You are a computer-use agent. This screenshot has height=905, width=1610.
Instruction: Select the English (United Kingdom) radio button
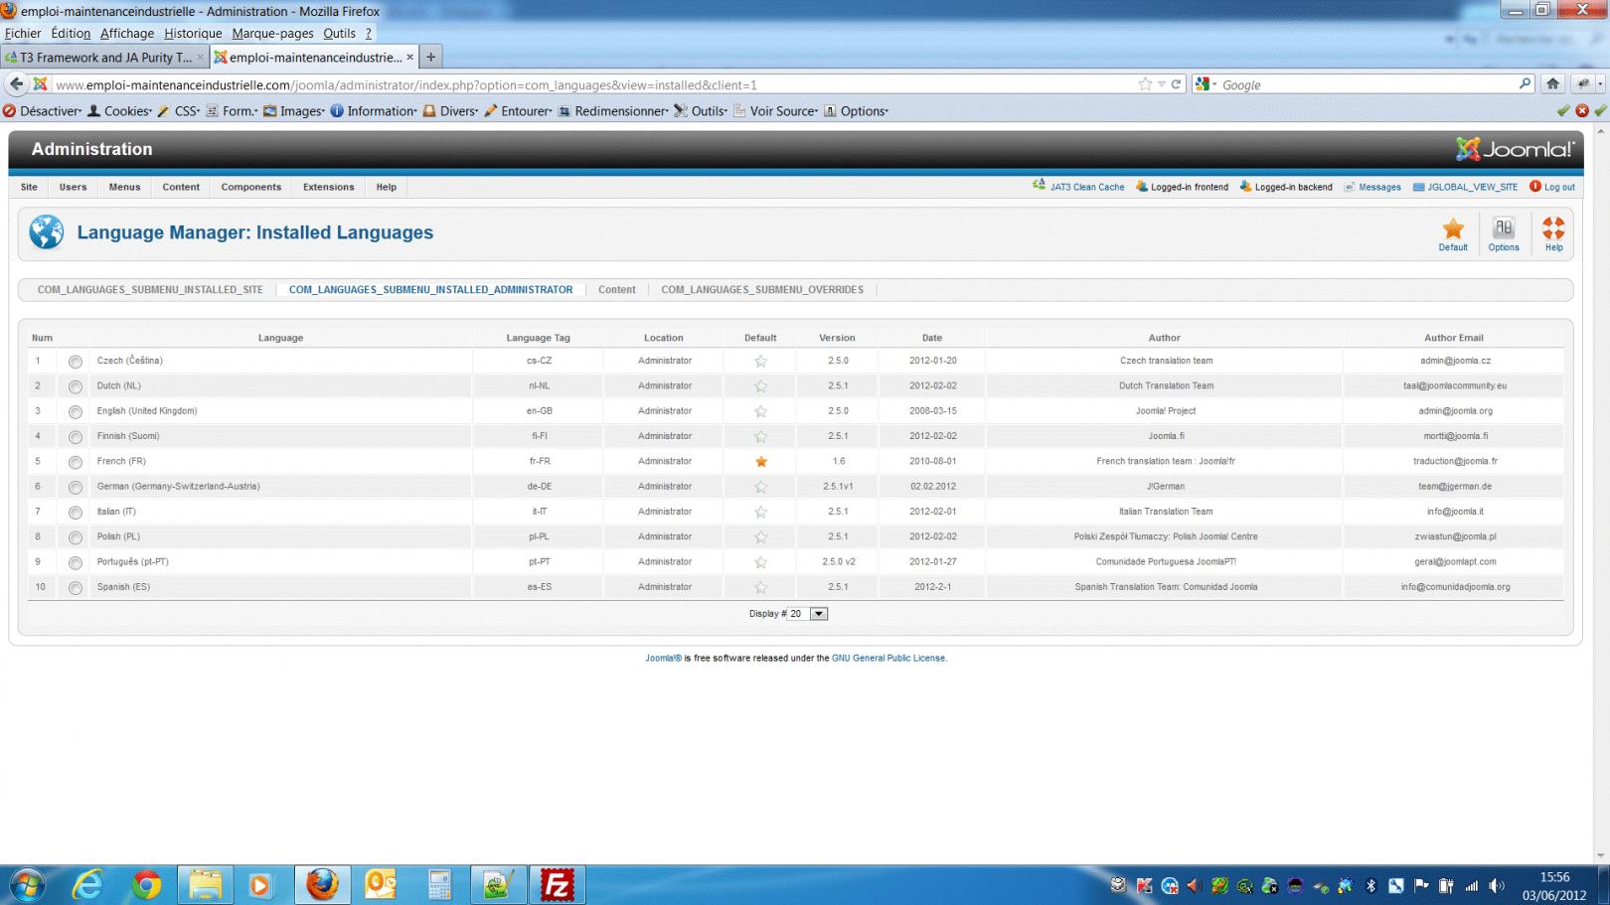(x=76, y=411)
